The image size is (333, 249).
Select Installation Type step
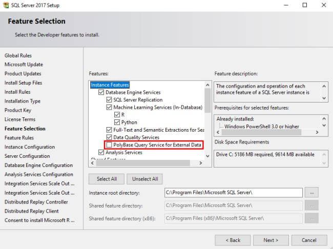(23, 101)
